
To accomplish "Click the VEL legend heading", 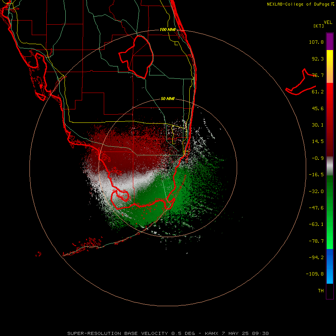I will point(328,22).
